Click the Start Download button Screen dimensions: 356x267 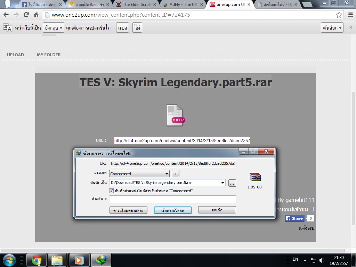[x=173, y=210]
